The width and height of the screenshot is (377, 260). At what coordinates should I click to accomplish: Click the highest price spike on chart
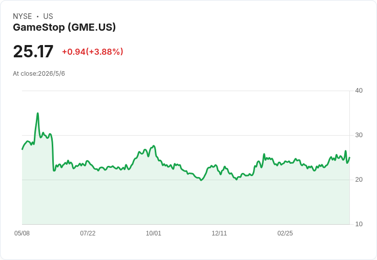37,113
